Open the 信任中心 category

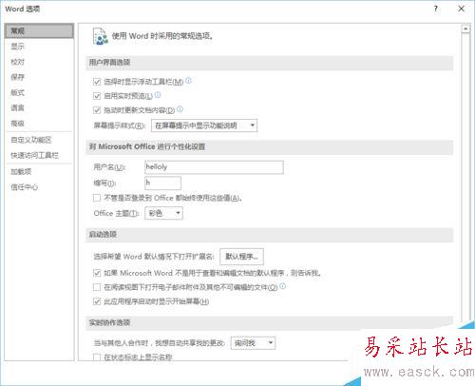[25, 187]
